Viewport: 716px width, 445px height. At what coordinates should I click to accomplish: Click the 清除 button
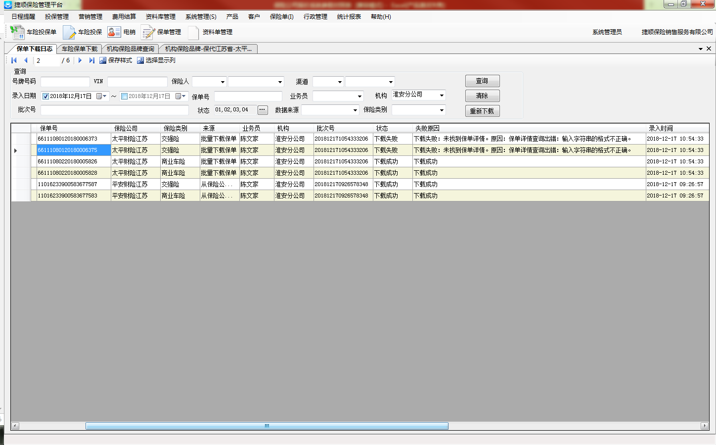(482, 96)
